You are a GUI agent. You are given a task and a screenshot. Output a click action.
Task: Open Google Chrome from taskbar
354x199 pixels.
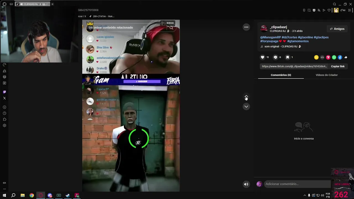(32, 195)
